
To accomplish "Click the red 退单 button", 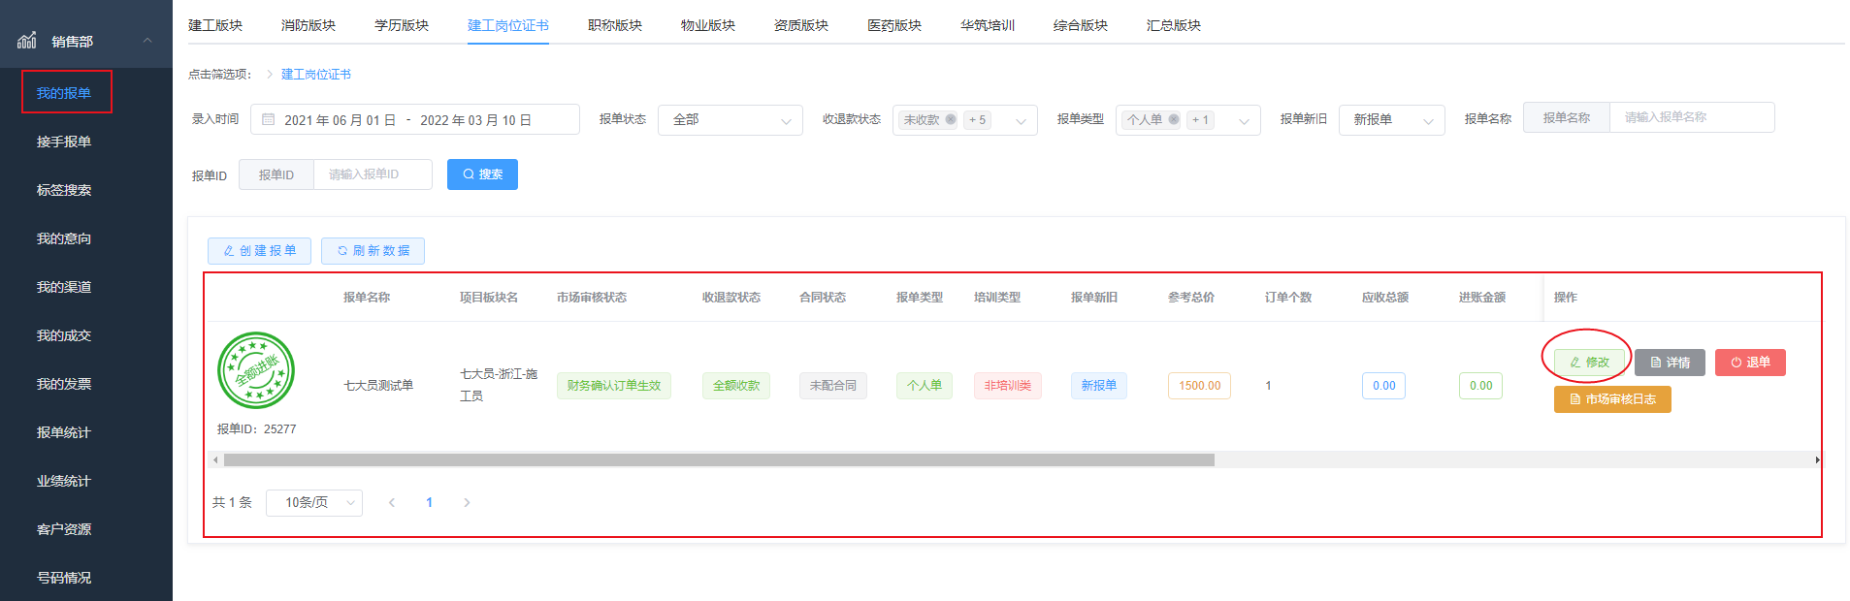I will point(1749,363).
